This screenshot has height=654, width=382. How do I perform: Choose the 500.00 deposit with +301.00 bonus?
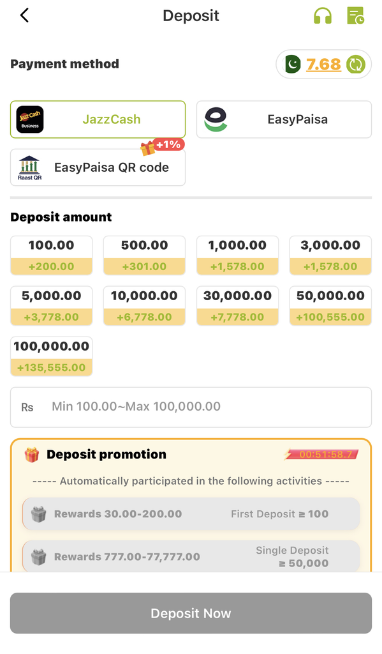tap(144, 255)
